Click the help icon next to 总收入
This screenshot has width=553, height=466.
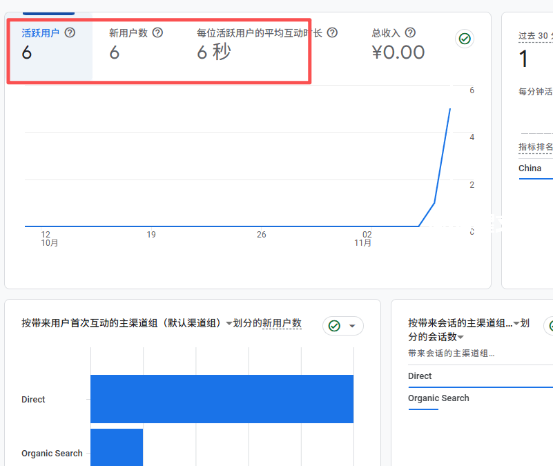click(x=410, y=32)
